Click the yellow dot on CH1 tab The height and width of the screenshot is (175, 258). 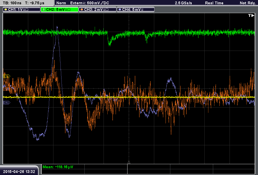click(6, 10)
